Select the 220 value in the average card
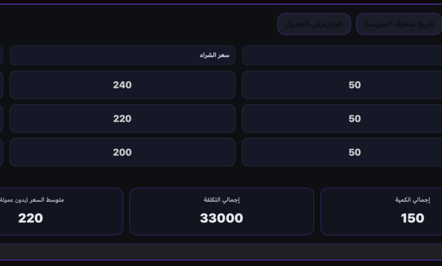The image size is (442, 266). [x=31, y=218]
